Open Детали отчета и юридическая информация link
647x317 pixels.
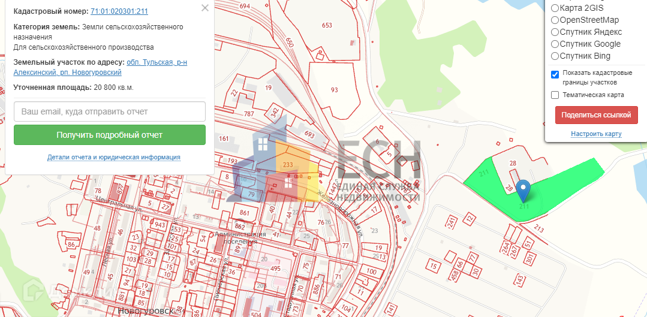point(114,157)
